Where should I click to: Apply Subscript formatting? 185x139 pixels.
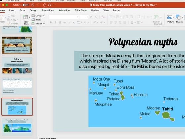pos(74,22)
